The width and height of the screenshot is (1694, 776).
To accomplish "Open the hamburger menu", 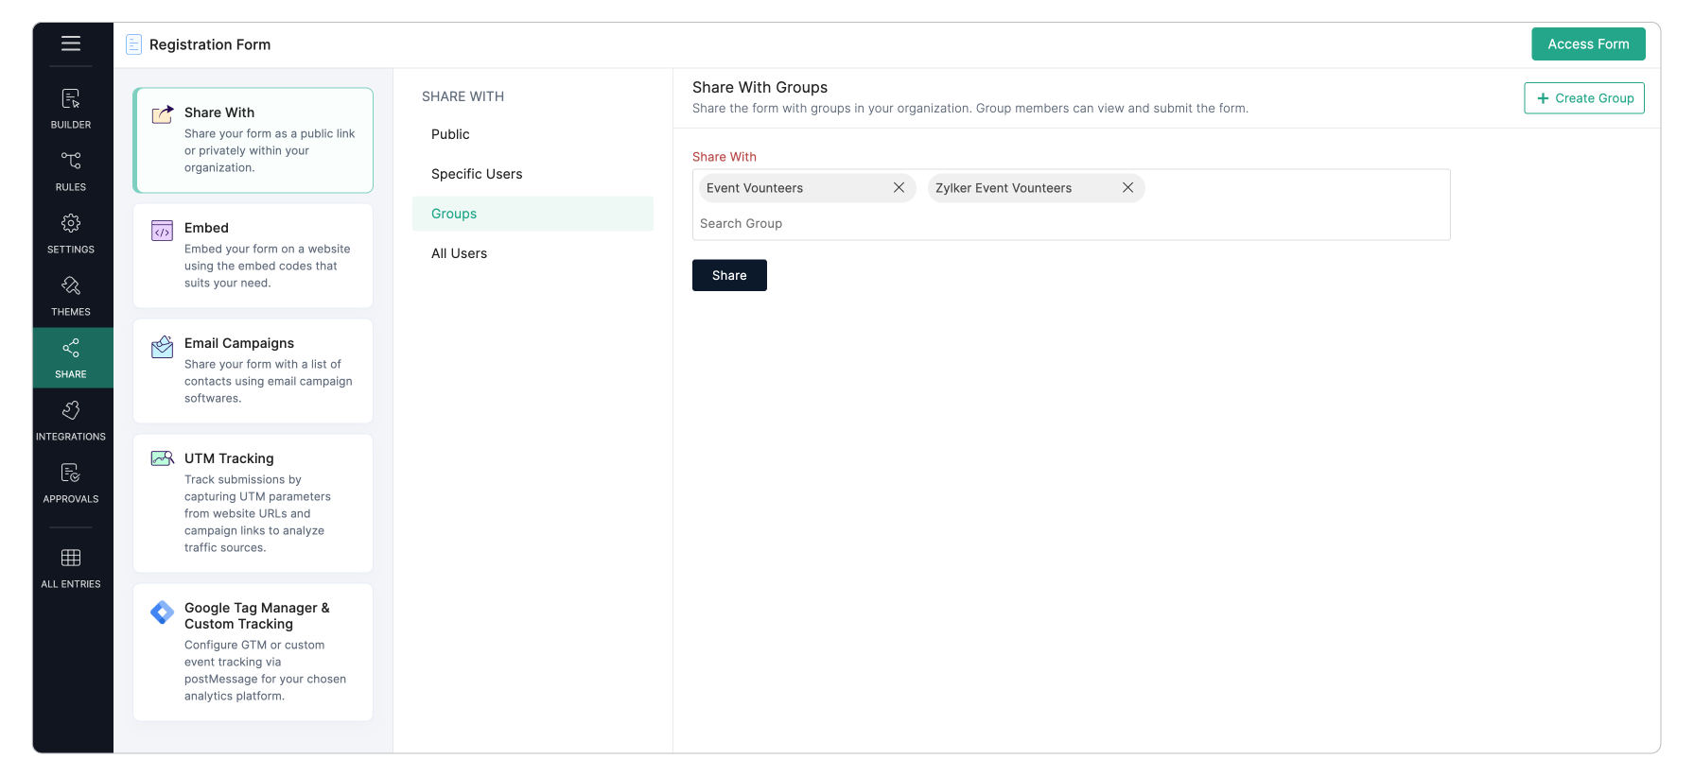I will [71, 43].
